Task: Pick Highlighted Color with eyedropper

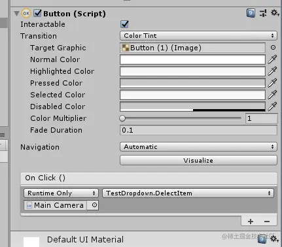Action: pos(272,71)
